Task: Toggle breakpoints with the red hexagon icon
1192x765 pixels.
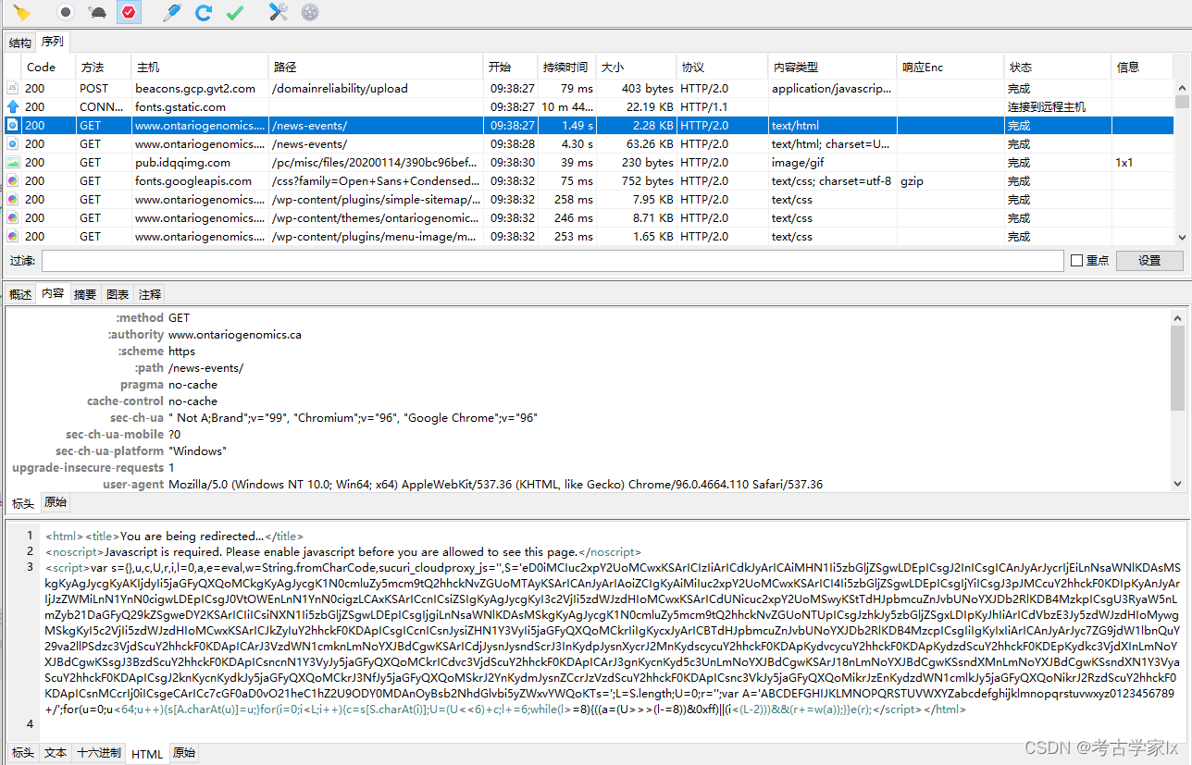Action: click(x=129, y=12)
